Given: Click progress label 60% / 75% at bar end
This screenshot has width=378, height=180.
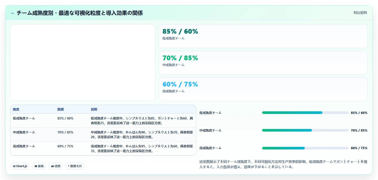Looking at the screenshot, I should (359, 148).
